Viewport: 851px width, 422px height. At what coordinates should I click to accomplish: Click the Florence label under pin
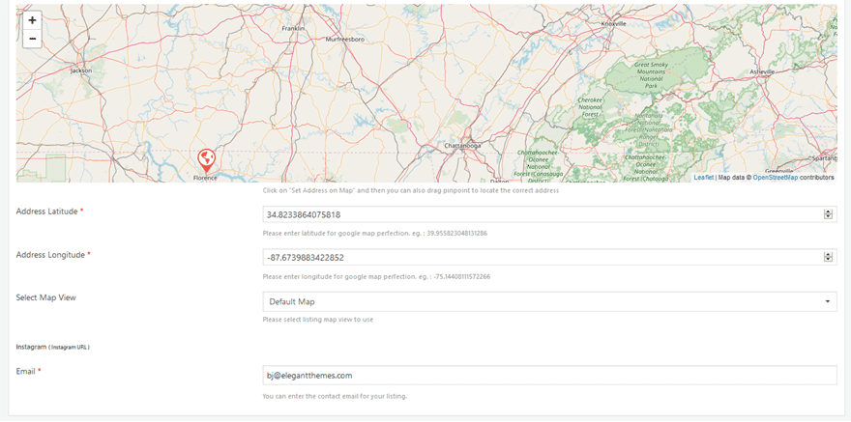205,178
